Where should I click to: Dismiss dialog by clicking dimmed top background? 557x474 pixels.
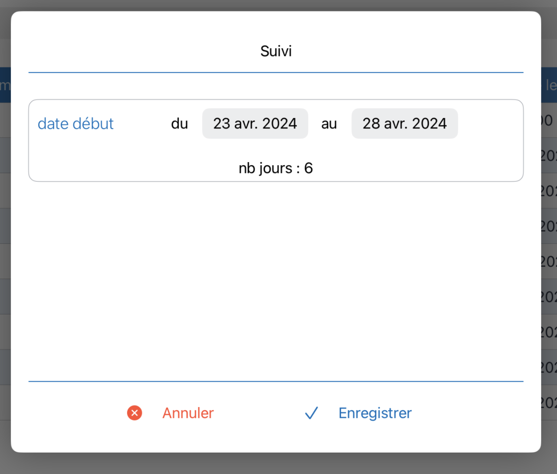click(278, 5)
